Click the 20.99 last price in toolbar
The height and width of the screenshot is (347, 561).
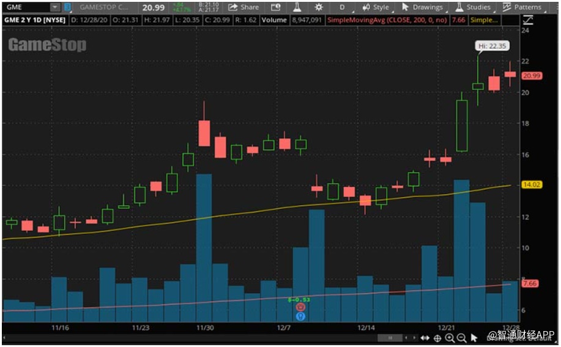click(x=154, y=7)
